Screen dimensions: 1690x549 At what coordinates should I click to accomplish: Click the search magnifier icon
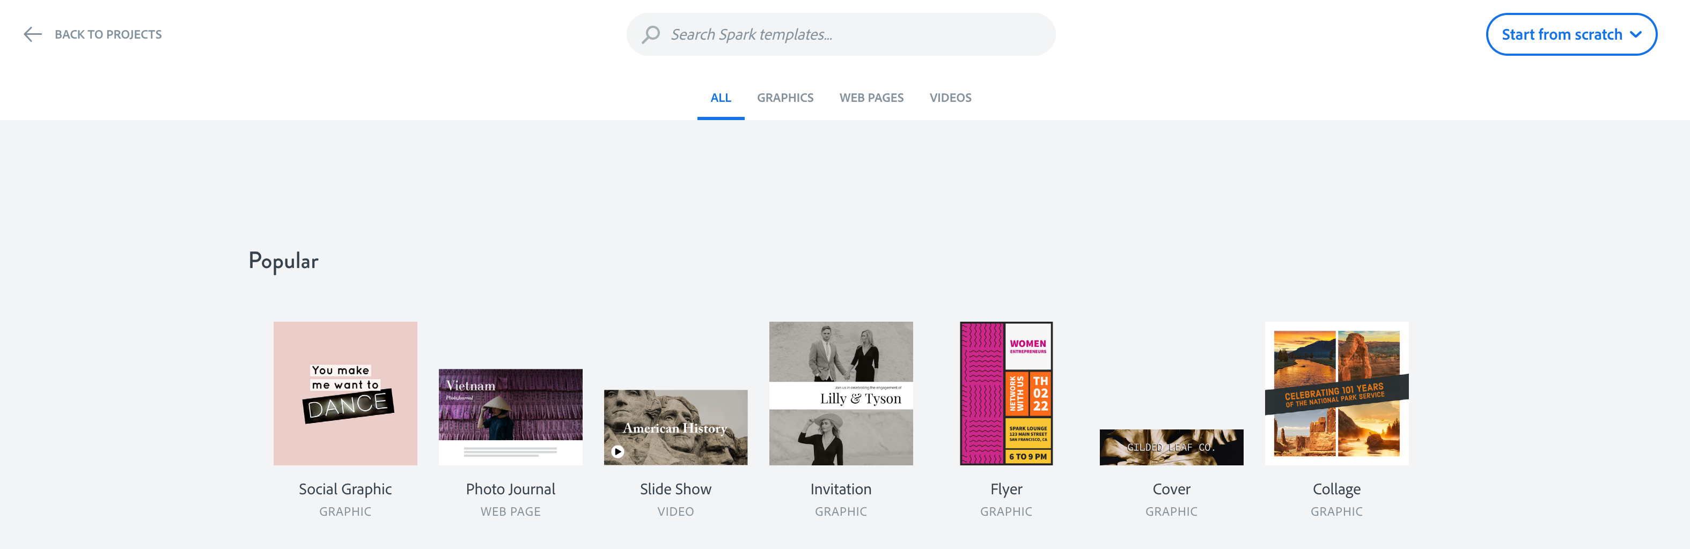pos(650,34)
